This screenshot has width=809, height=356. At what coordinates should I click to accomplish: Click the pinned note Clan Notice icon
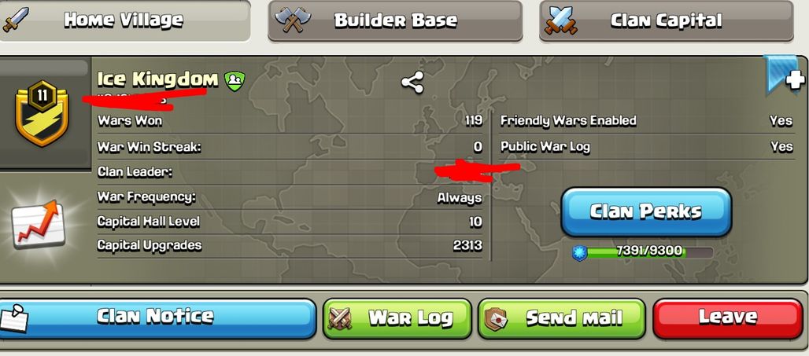(x=13, y=318)
